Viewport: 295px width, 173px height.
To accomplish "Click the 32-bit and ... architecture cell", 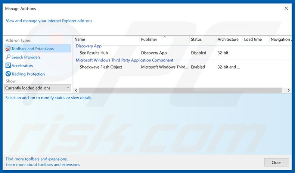I will pyautogui.click(x=229, y=67).
